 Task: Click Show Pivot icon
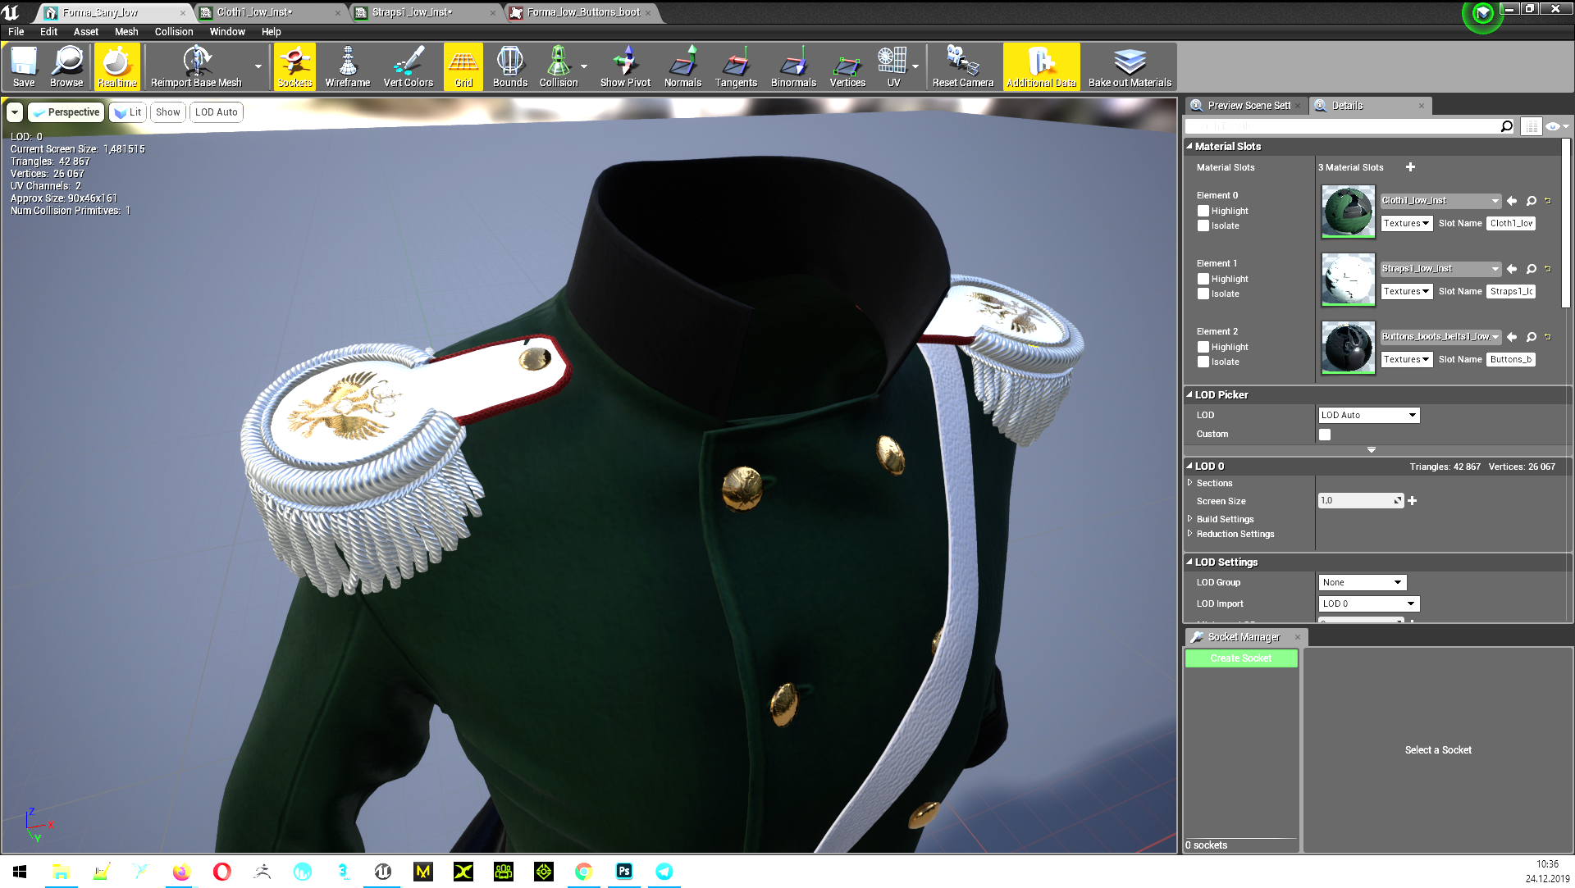(625, 66)
